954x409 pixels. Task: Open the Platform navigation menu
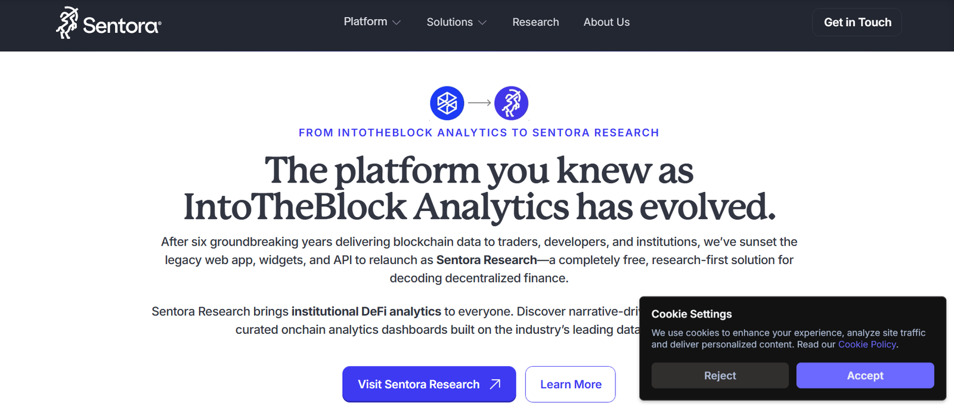tap(366, 21)
